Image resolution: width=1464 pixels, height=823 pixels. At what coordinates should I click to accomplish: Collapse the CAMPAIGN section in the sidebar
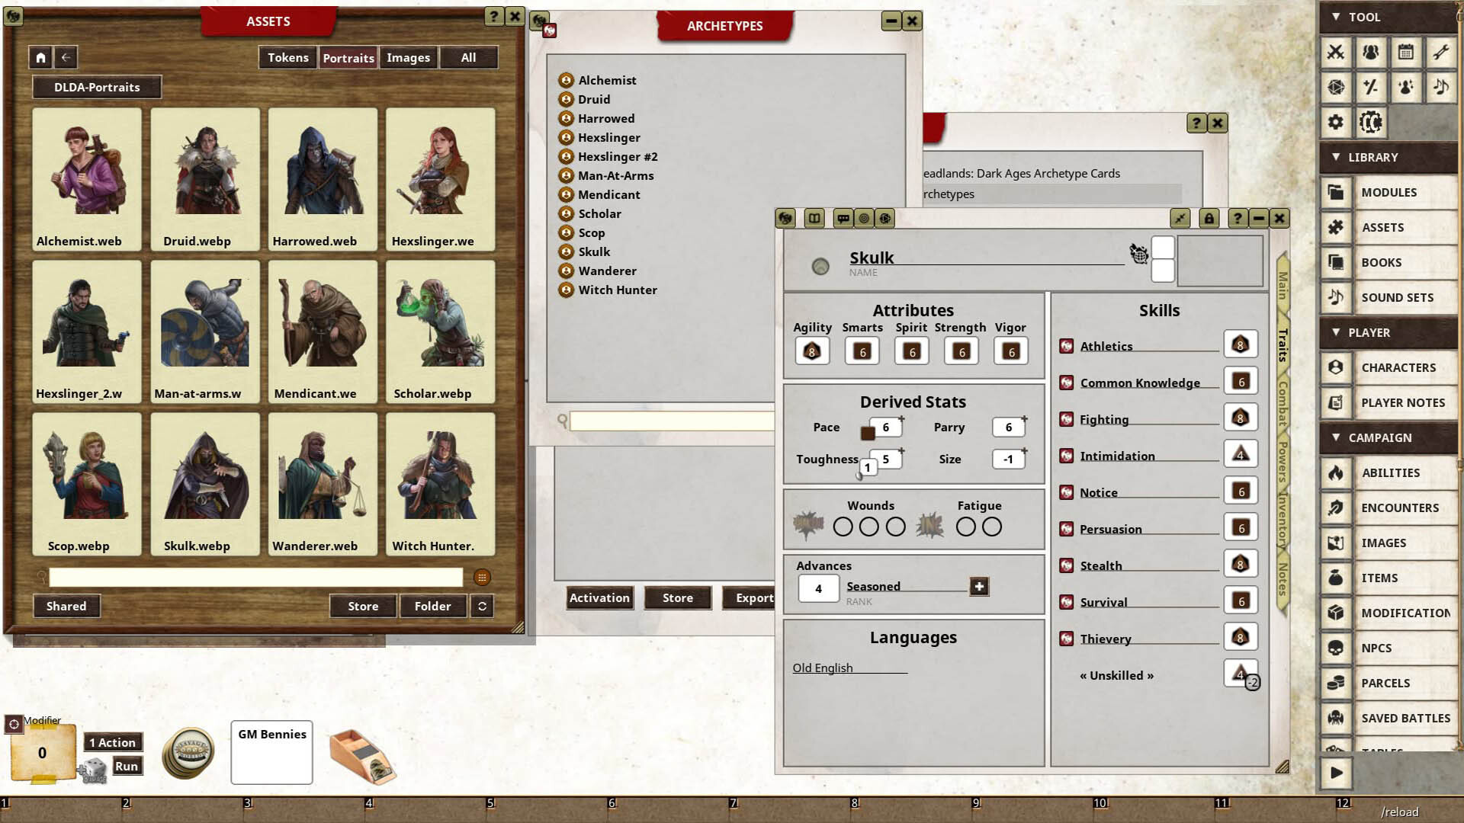coord(1336,437)
